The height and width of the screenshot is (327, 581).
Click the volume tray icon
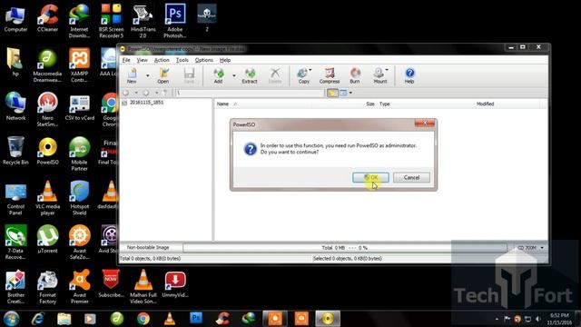[538, 319]
